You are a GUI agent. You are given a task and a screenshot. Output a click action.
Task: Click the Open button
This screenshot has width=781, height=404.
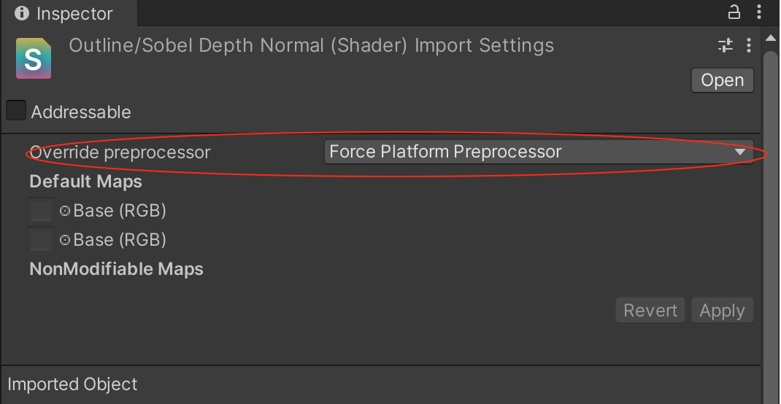coord(722,80)
